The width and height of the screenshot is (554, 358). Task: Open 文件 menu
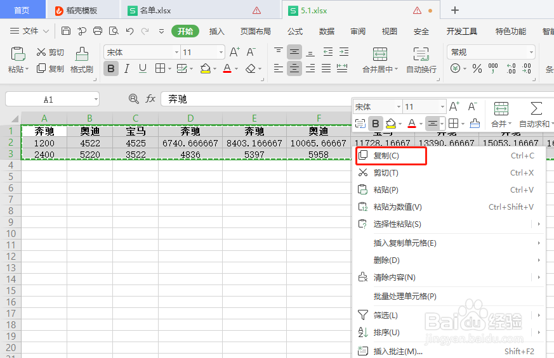(x=30, y=31)
